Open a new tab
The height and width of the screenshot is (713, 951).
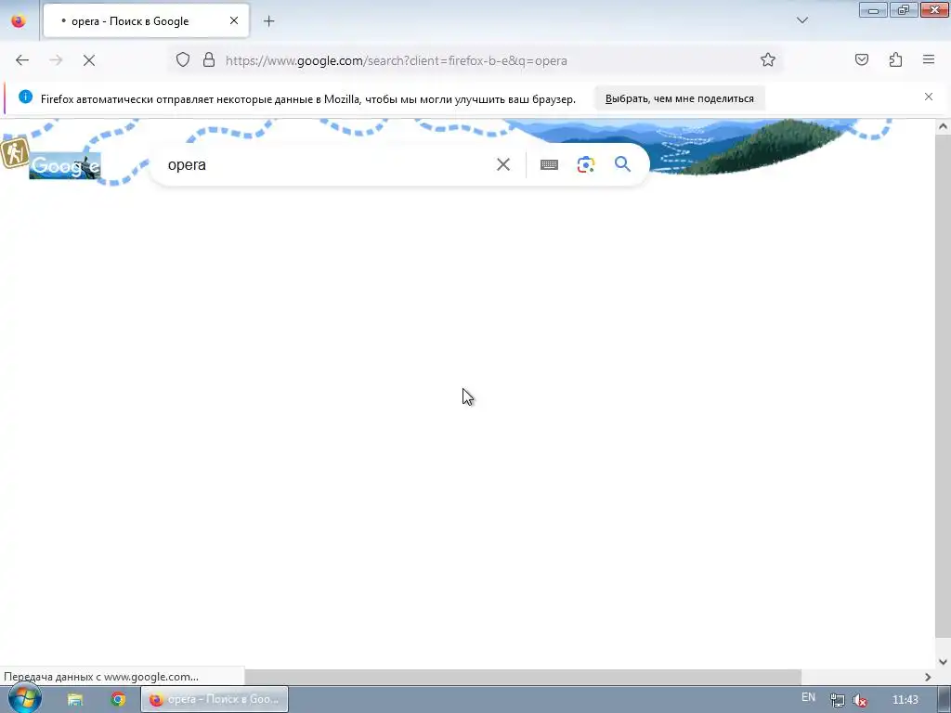click(268, 21)
